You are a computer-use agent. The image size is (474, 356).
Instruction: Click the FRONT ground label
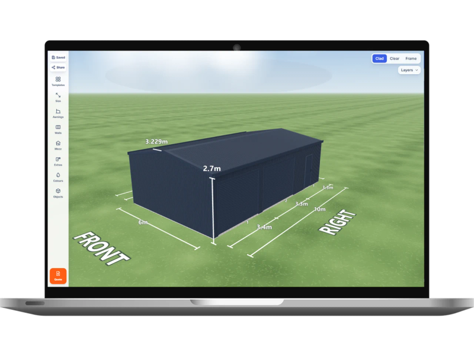tap(101, 249)
